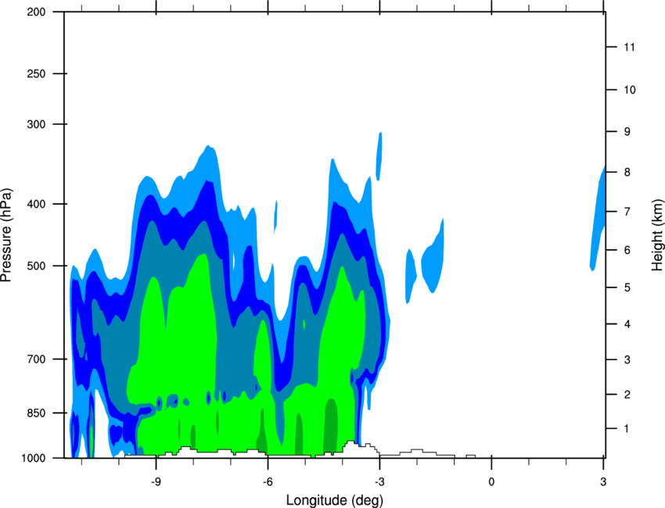Click the 7 km height label

pos(627,211)
